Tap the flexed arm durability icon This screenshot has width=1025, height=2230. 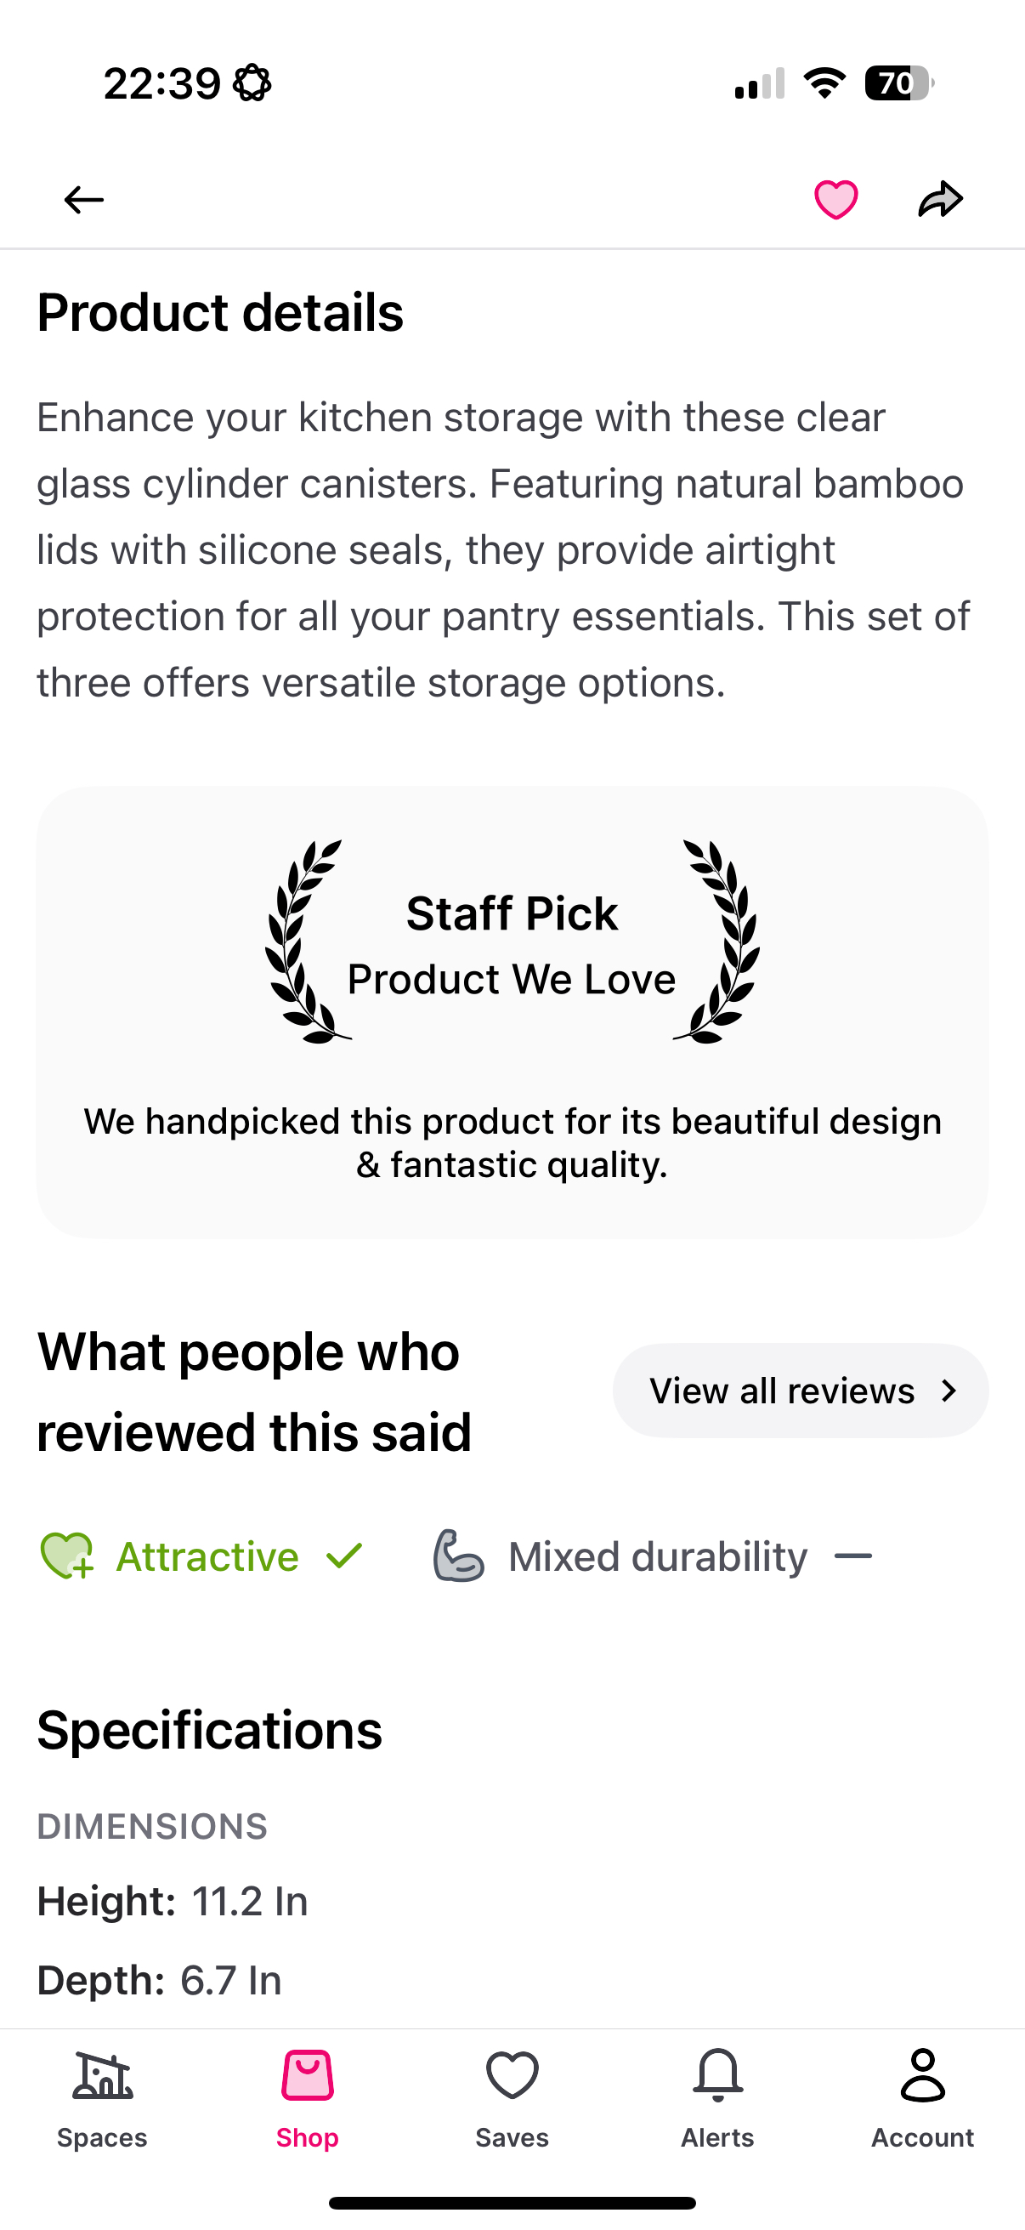point(457,1556)
